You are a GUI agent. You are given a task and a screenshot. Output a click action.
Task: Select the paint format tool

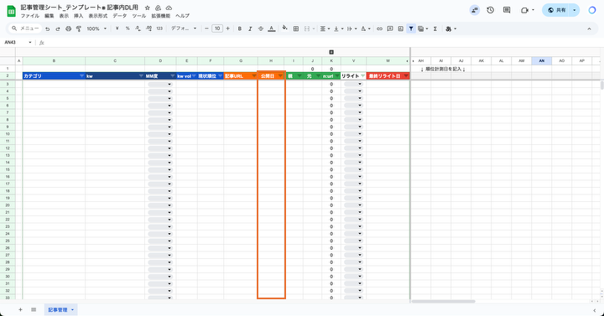(x=79, y=28)
